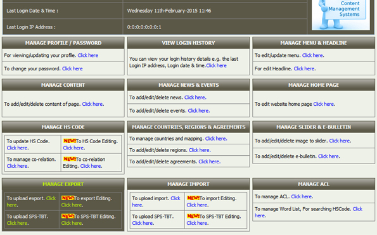Open manage countries and mapping link
The width and height of the screenshot is (377, 235).
pos(215,139)
